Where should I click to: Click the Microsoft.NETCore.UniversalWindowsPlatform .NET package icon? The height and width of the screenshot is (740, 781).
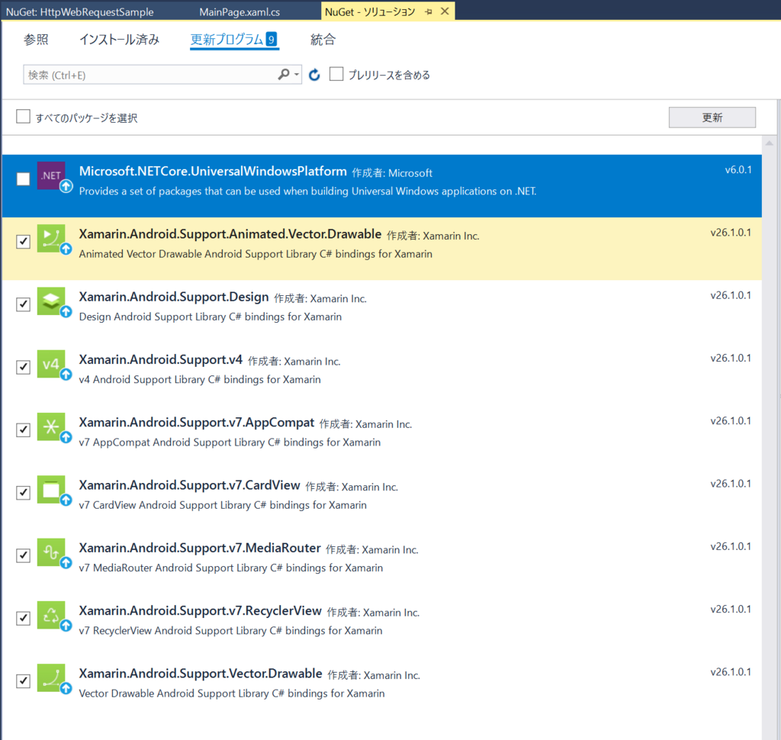(x=51, y=175)
